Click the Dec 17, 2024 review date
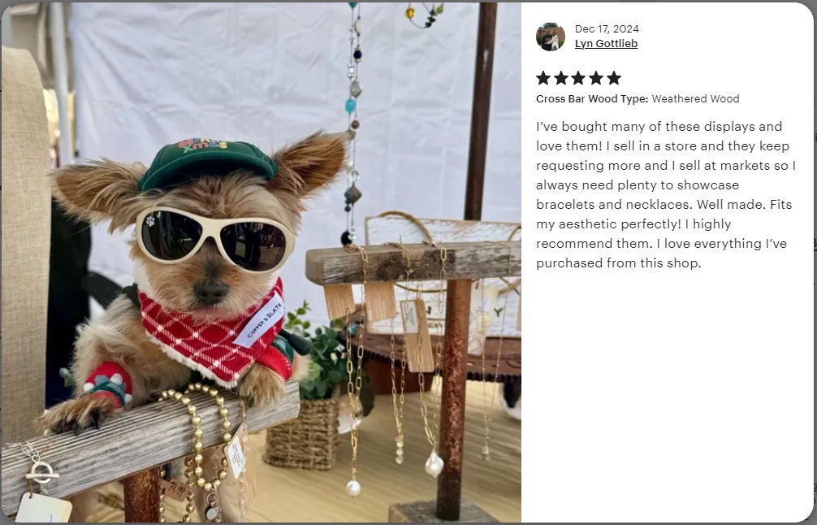The height and width of the screenshot is (525, 817). 607,28
